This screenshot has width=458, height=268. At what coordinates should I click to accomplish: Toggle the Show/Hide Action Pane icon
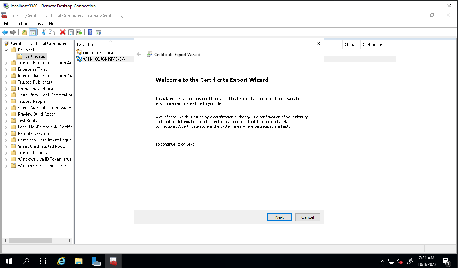99,32
